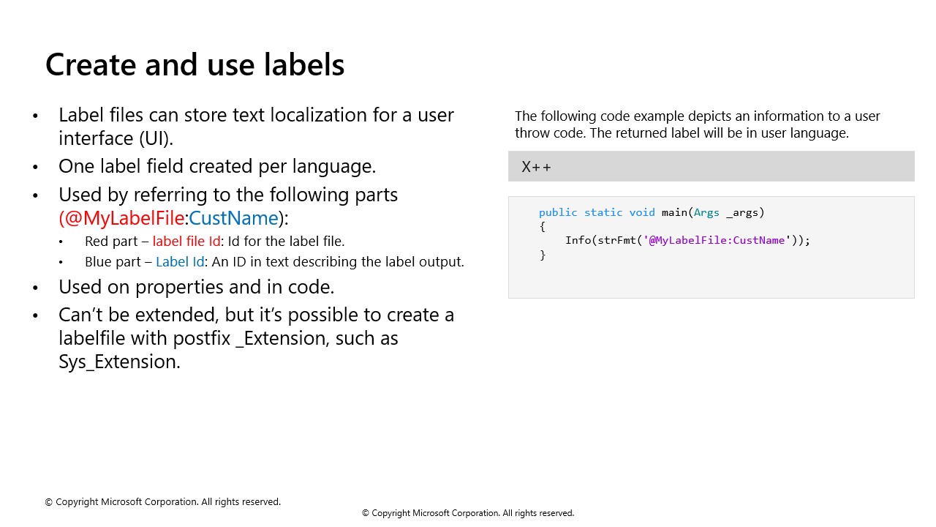
Task: Click the left copyright notice text
Action: (x=163, y=501)
